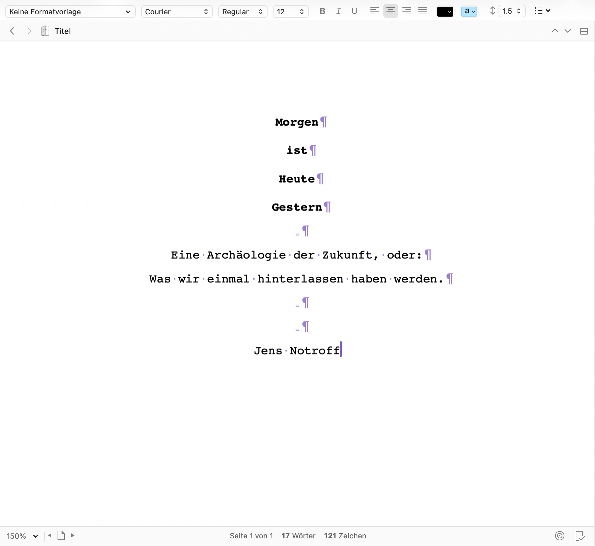Toggle underline formatting
This screenshot has height=546, width=595.
pos(354,11)
